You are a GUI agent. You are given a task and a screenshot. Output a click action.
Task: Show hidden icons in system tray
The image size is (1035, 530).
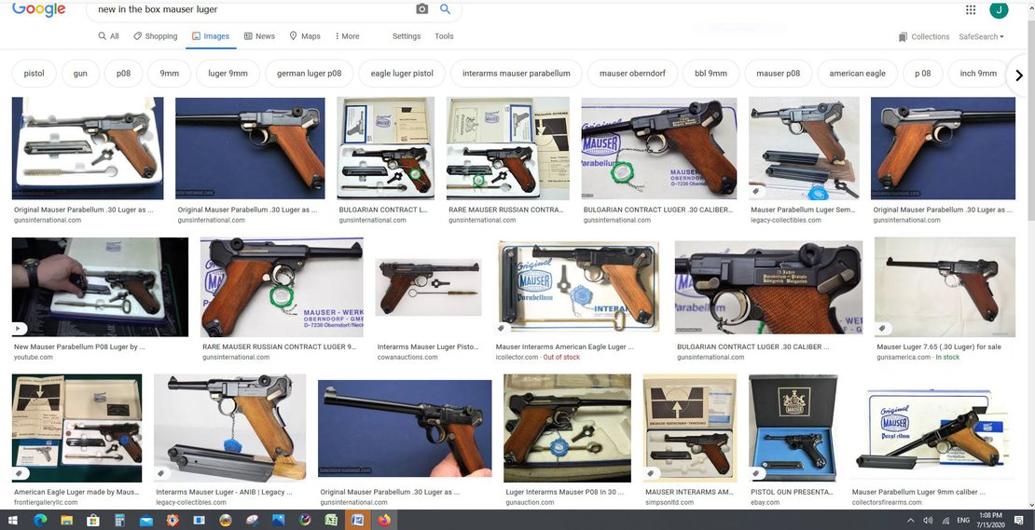pos(910,520)
